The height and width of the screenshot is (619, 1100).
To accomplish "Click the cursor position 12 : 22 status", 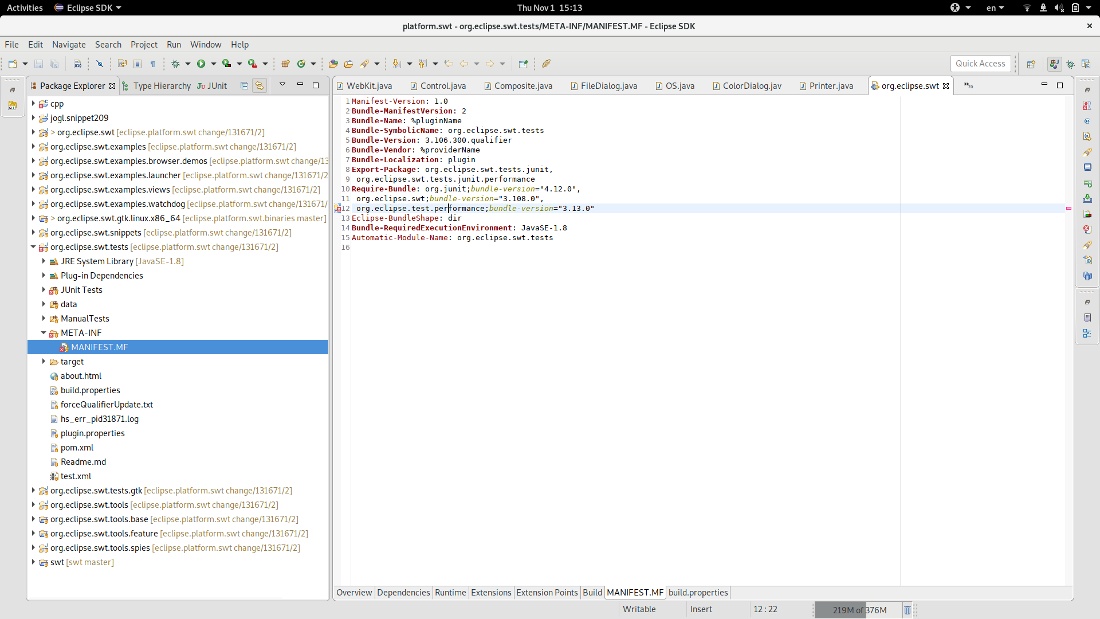I will 765,609.
